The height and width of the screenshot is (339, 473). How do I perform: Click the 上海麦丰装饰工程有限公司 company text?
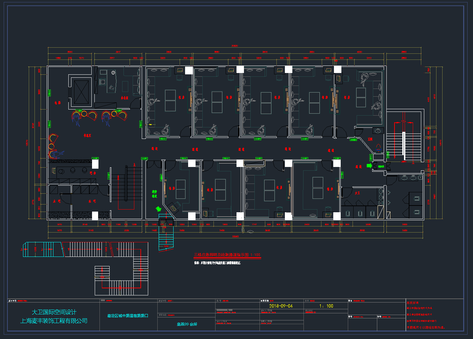54,321
